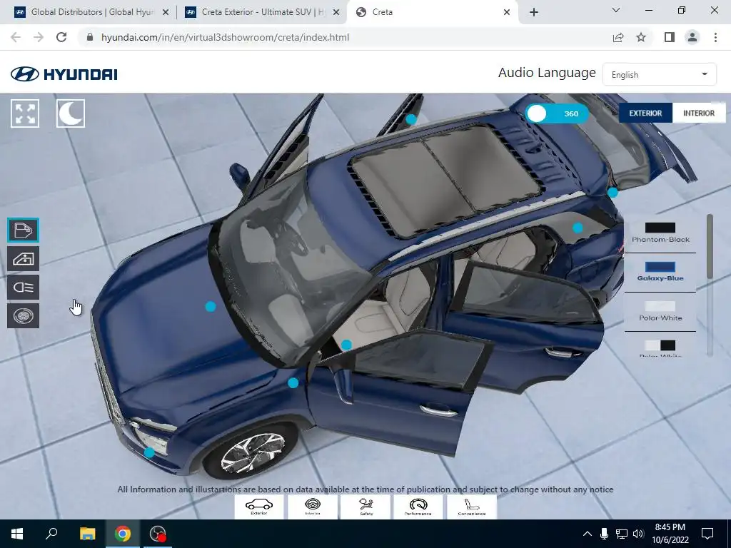Click Chrome icon in taskbar
The height and width of the screenshot is (548, 731).
123,534
